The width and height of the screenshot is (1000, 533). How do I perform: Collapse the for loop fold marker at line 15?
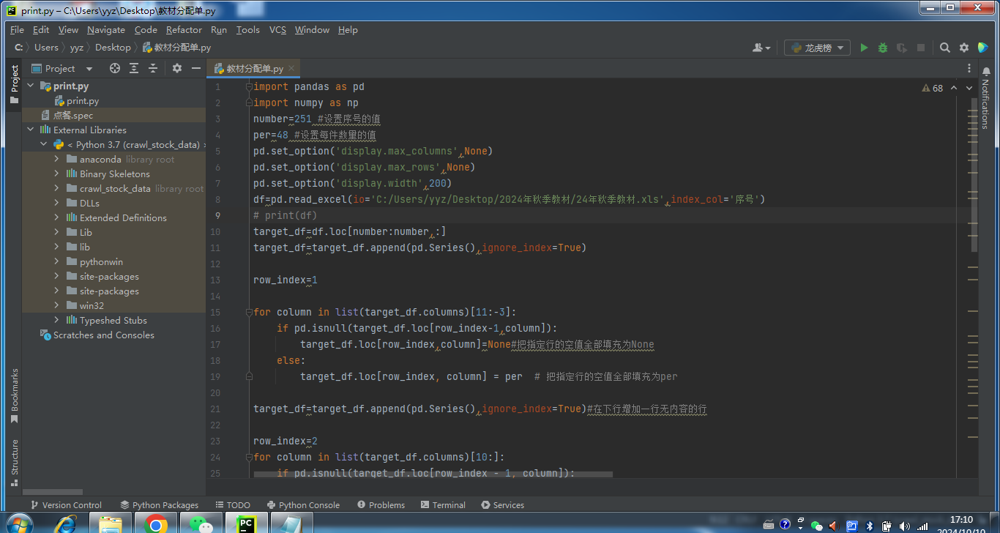tap(249, 313)
